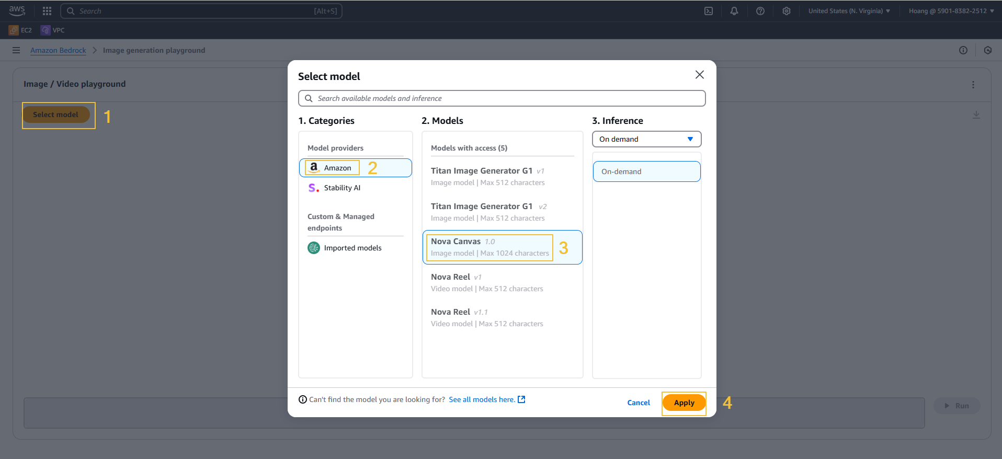This screenshot has height=459, width=1002.
Task: Click the Image generation playground breadcrumb text
Action: (x=154, y=50)
